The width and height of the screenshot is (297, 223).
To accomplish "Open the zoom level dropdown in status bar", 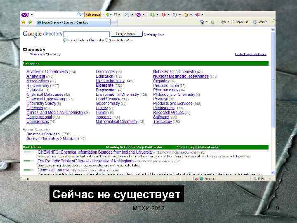I will (x=269, y=179).
